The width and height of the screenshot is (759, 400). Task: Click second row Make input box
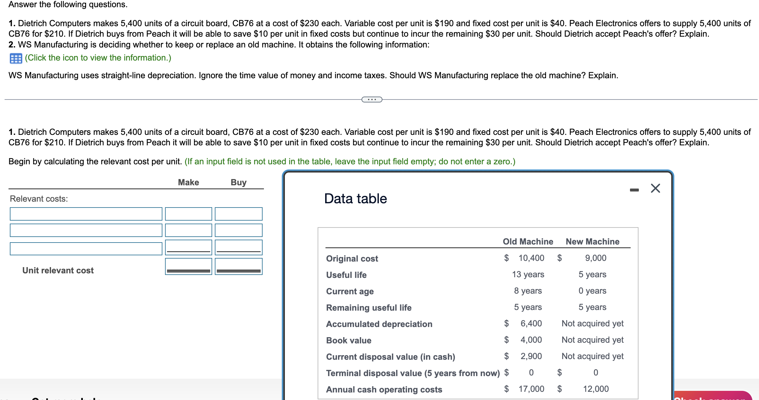tap(188, 230)
